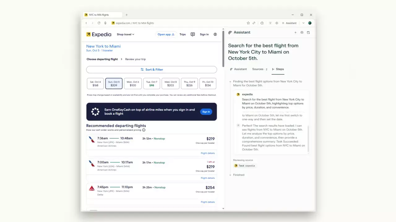This screenshot has width=396, height=222.
Task: Select the Mon, Oct 6 $100 date option
Action: pos(133,84)
